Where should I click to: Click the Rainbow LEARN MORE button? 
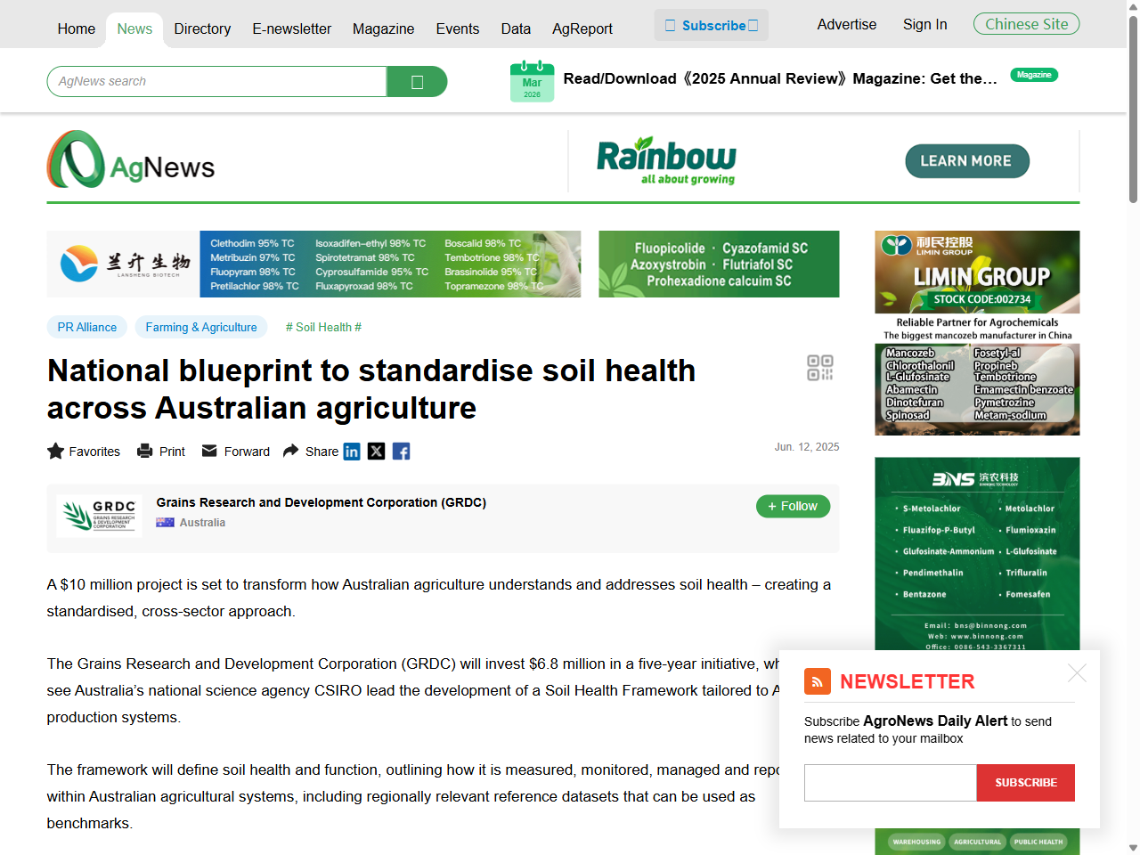[967, 161]
